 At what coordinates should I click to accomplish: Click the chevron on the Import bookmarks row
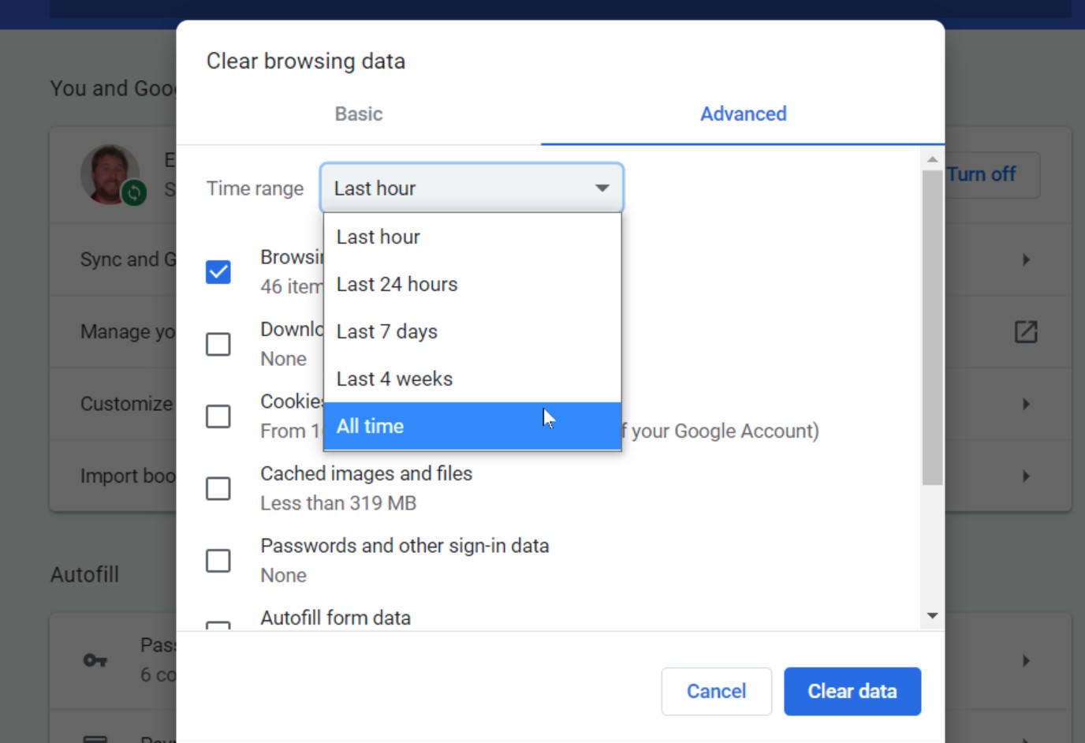pos(1025,476)
